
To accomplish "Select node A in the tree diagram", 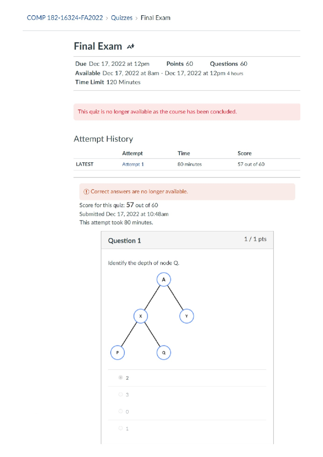I will pyautogui.click(x=164, y=279).
